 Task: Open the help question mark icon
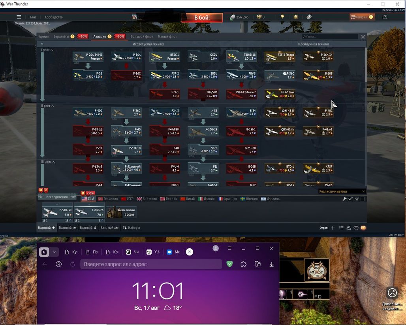pos(385,17)
